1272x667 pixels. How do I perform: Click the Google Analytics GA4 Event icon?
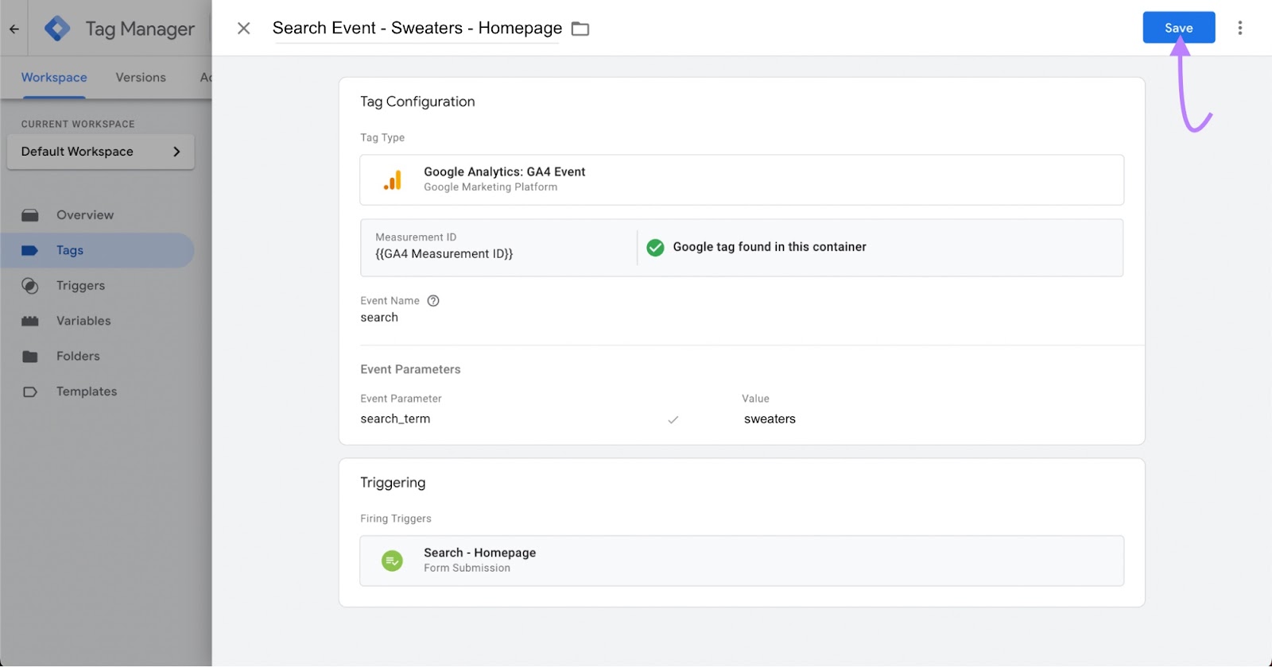(393, 180)
